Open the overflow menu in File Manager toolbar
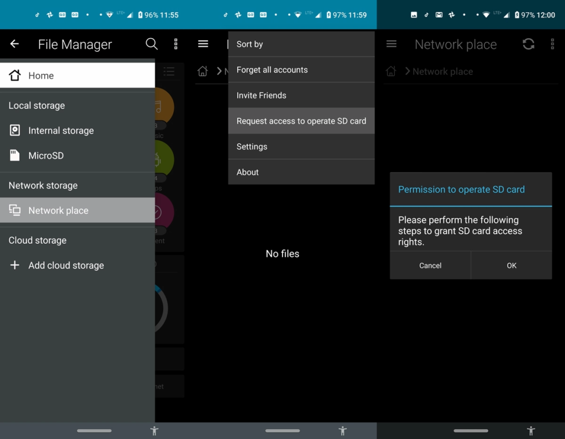Image resolution: width=565 pixels, height=439 pixels. point(175,44)
